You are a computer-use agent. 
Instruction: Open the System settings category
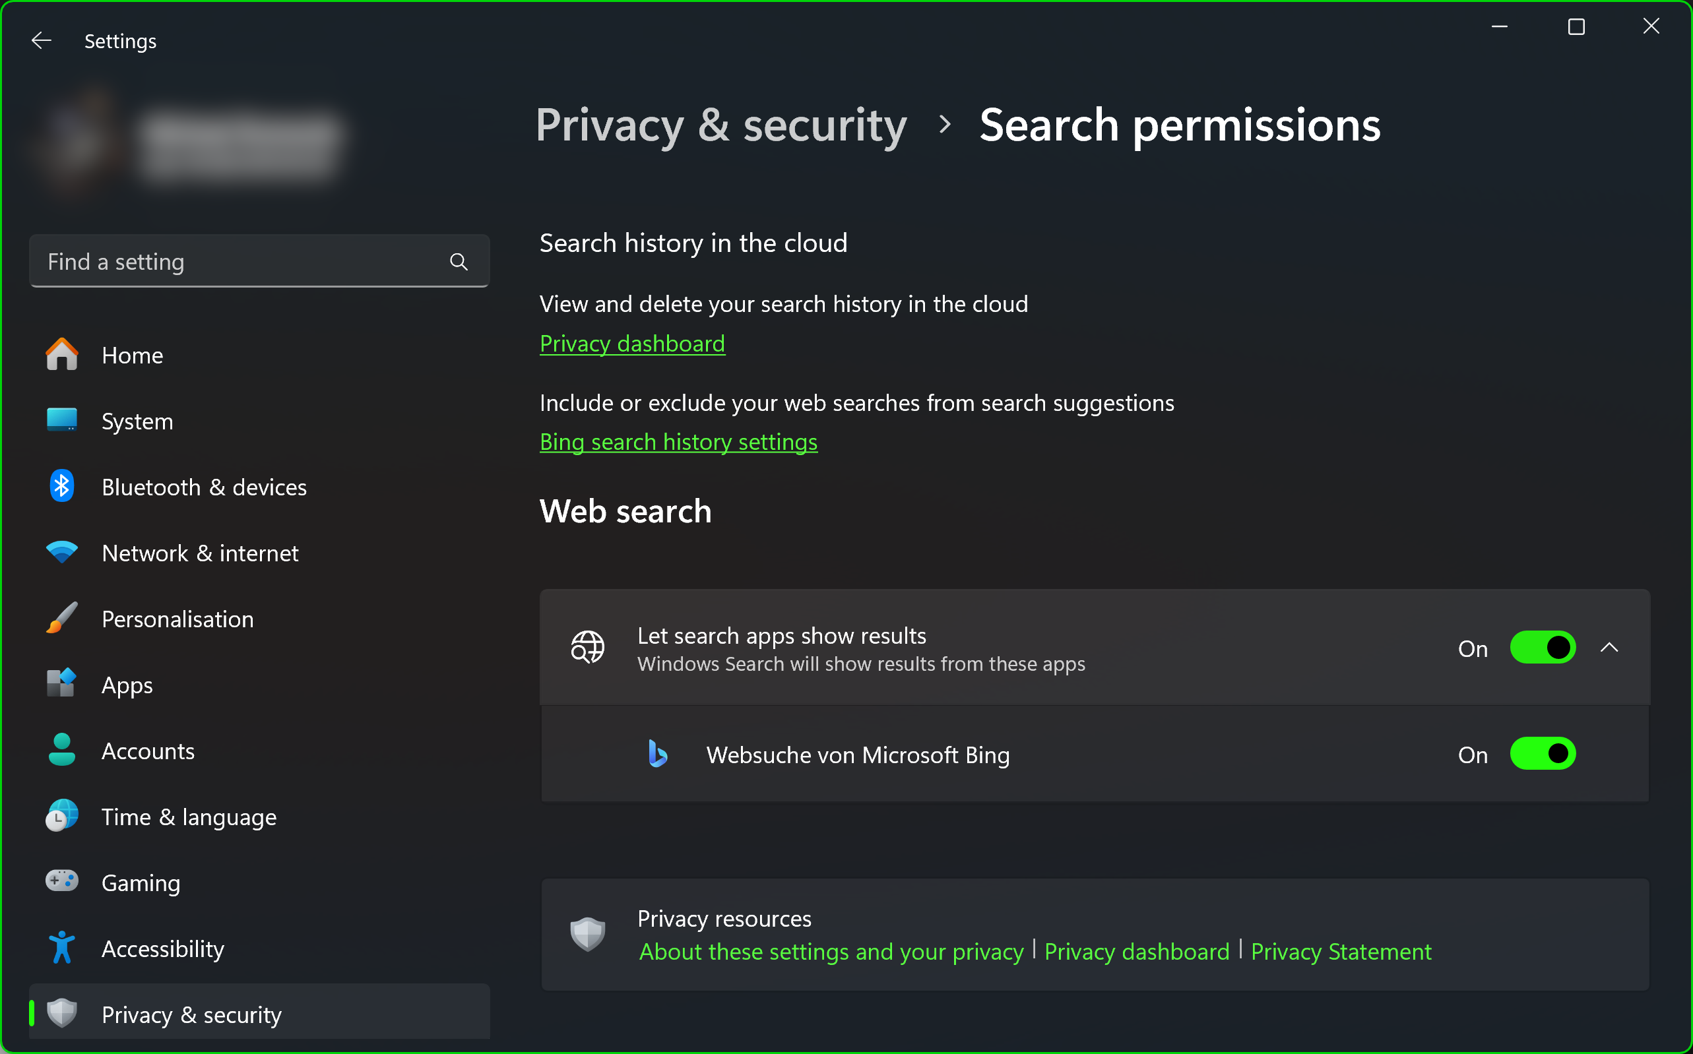[x=137, y=421]
